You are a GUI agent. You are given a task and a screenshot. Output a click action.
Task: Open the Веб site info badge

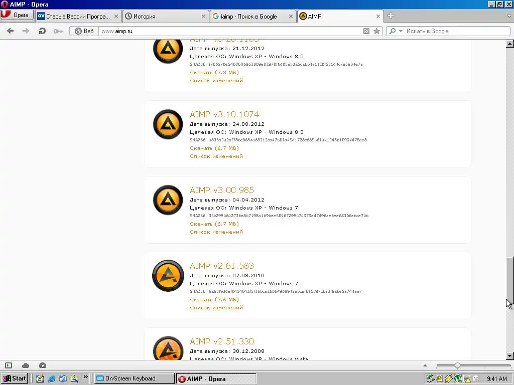coord(84,31)
